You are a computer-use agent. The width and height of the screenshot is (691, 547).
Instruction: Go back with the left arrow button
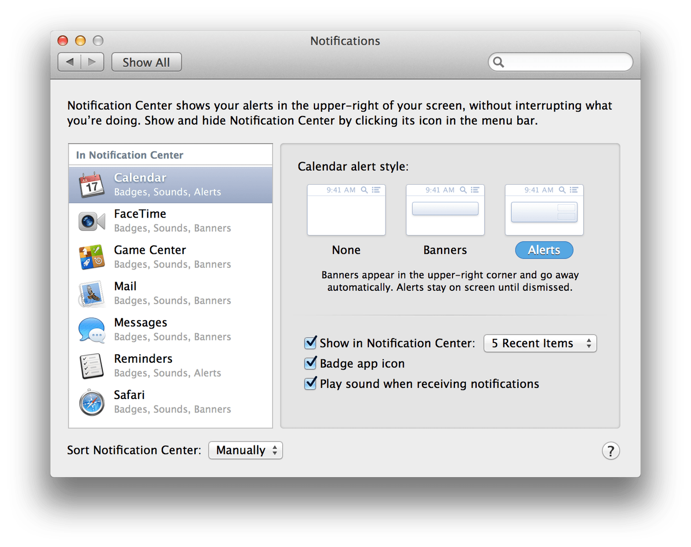70,62
